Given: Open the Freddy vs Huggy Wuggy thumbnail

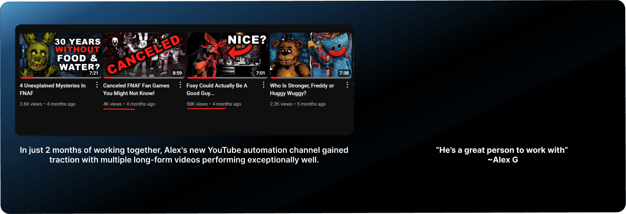Looking at the screenshot, I should pos(311,55).
